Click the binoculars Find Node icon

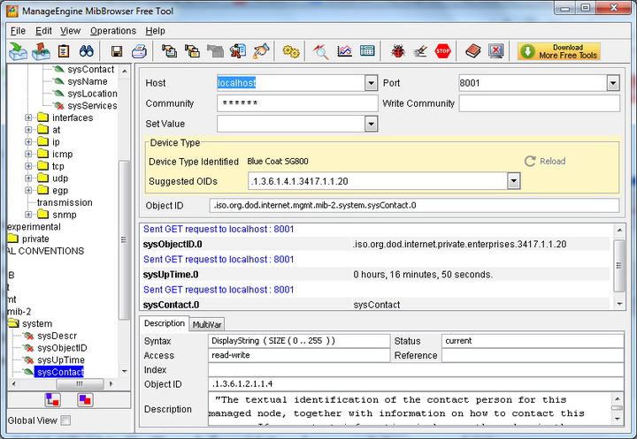[x=86, y=51]
